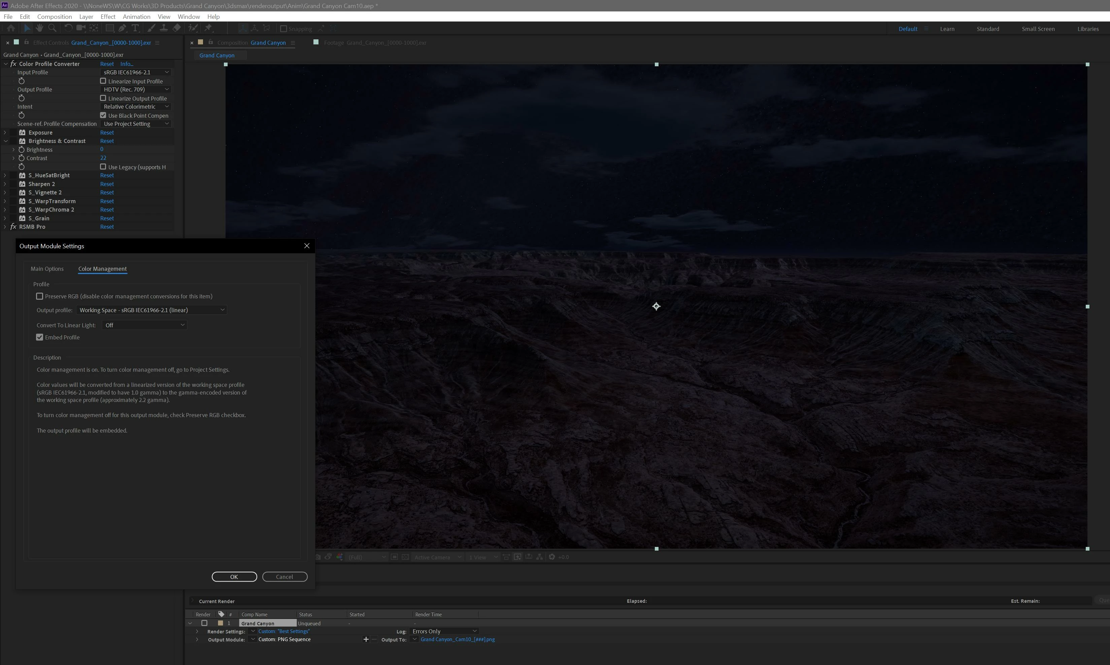Expand the S_Vignette 2 effect
Image resolution: width=1110 pixels, height=665 pixels.
point(5,193)
